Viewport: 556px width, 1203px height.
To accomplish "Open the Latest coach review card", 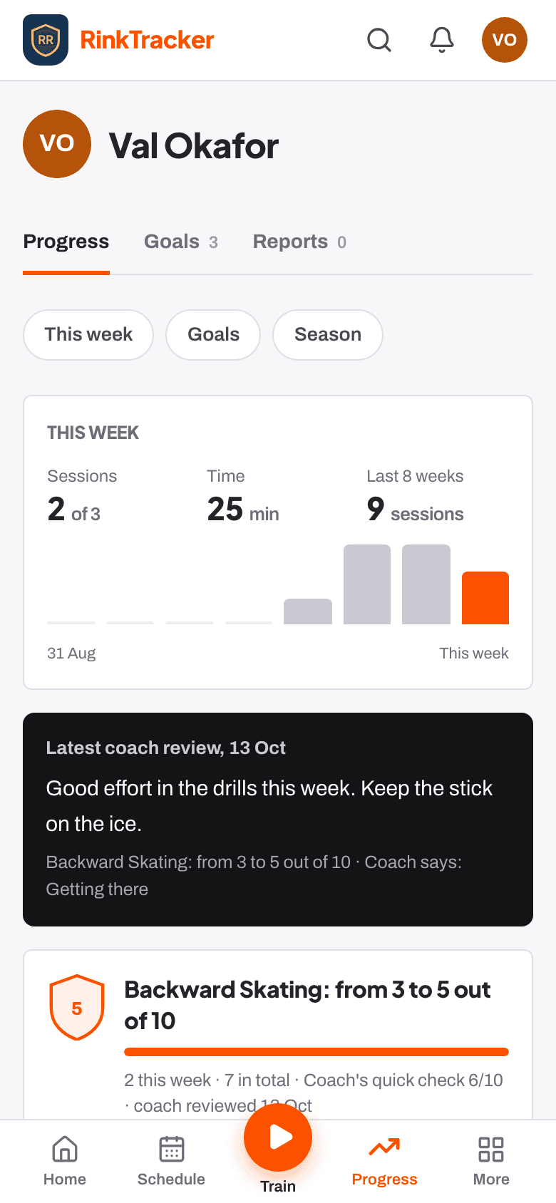I will pyautogui.click(x=278, y=820).
